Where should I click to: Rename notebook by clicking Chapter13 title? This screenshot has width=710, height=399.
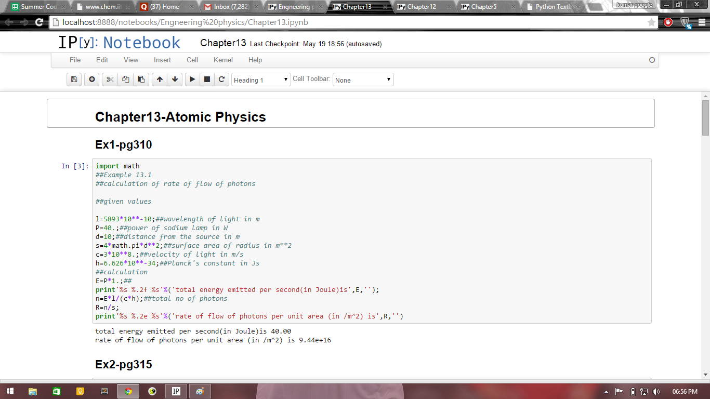(223, 43)
